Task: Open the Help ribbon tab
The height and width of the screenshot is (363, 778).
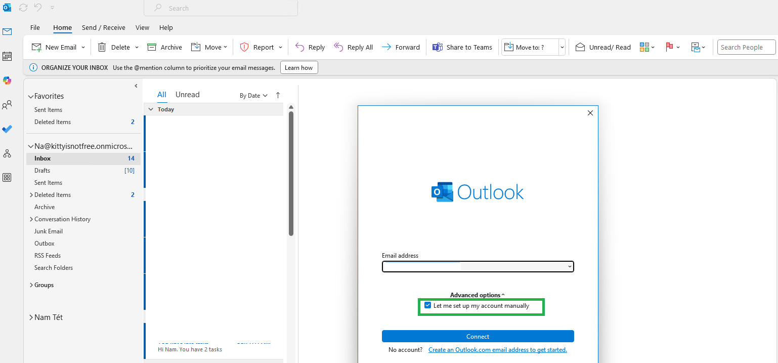Action: pyautogui.click(x=166, y=27)
